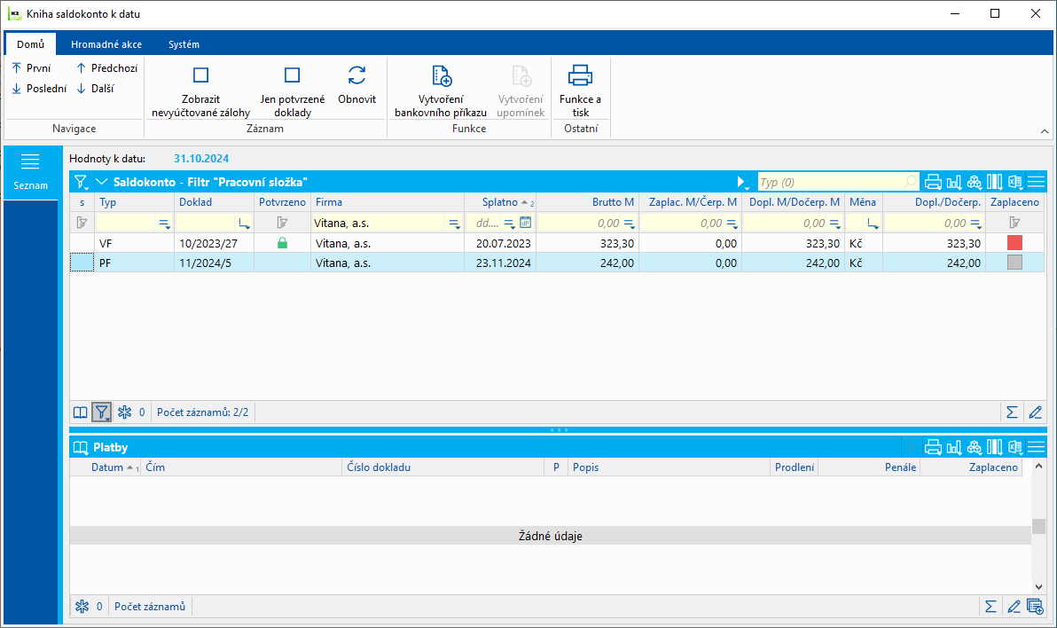Navigate to the Další record
Screen dimensions: 1057x628
pyautogui.click(x=95, y=88)
